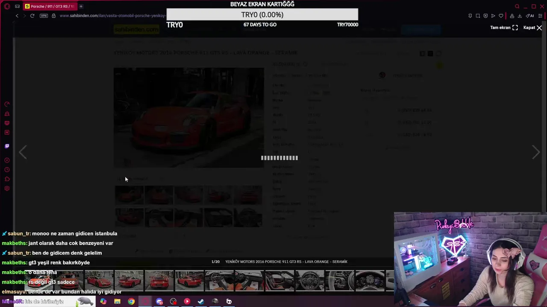Image resolution: width=547 pixels, height=307 pixels.
Task: Close the gallery with Kapat
Action: point(532,28)
